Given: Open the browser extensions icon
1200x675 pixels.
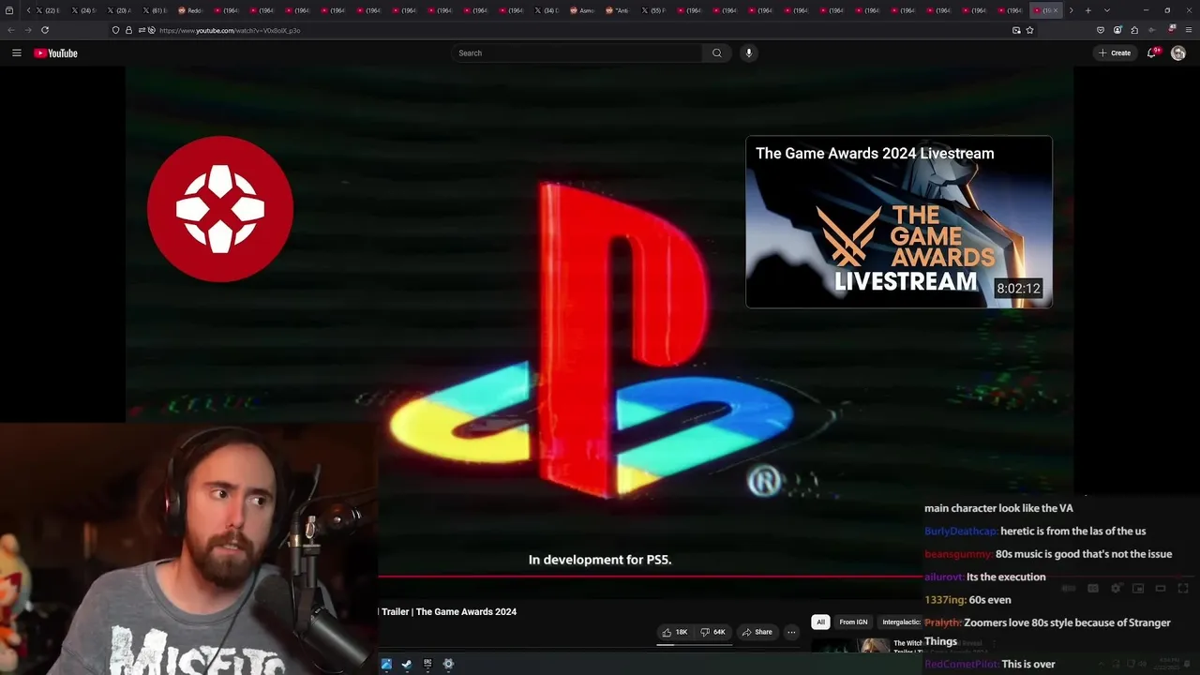Looking at the screenshot, I should tap(1134, 30).
